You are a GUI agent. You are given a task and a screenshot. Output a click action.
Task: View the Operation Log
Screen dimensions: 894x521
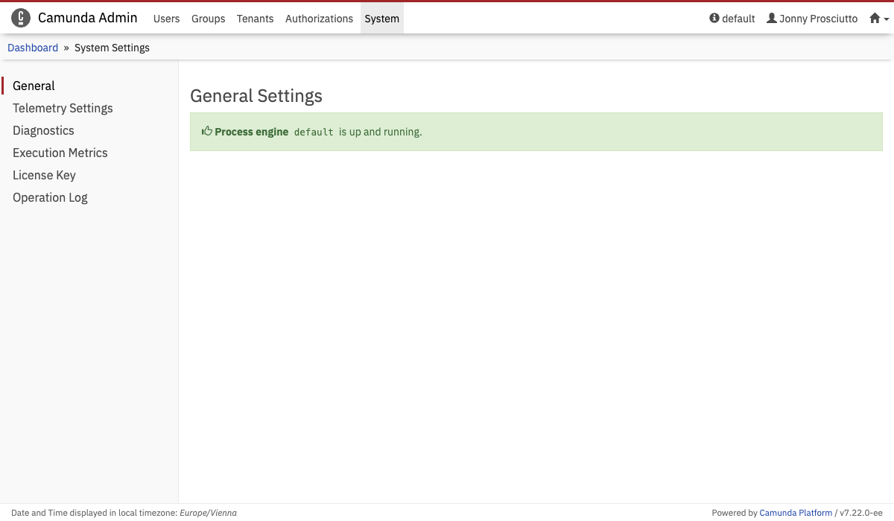pyautogui.click(x=50, y=197)
